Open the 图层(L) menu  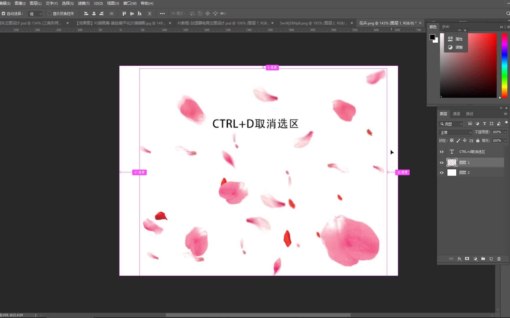coord(35,4)
